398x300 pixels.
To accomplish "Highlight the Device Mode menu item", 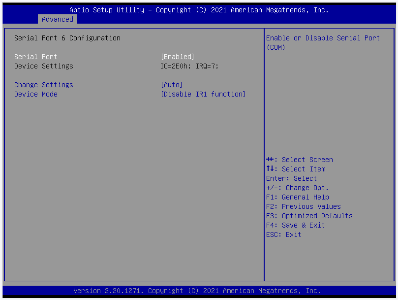I will coord(35,94).
